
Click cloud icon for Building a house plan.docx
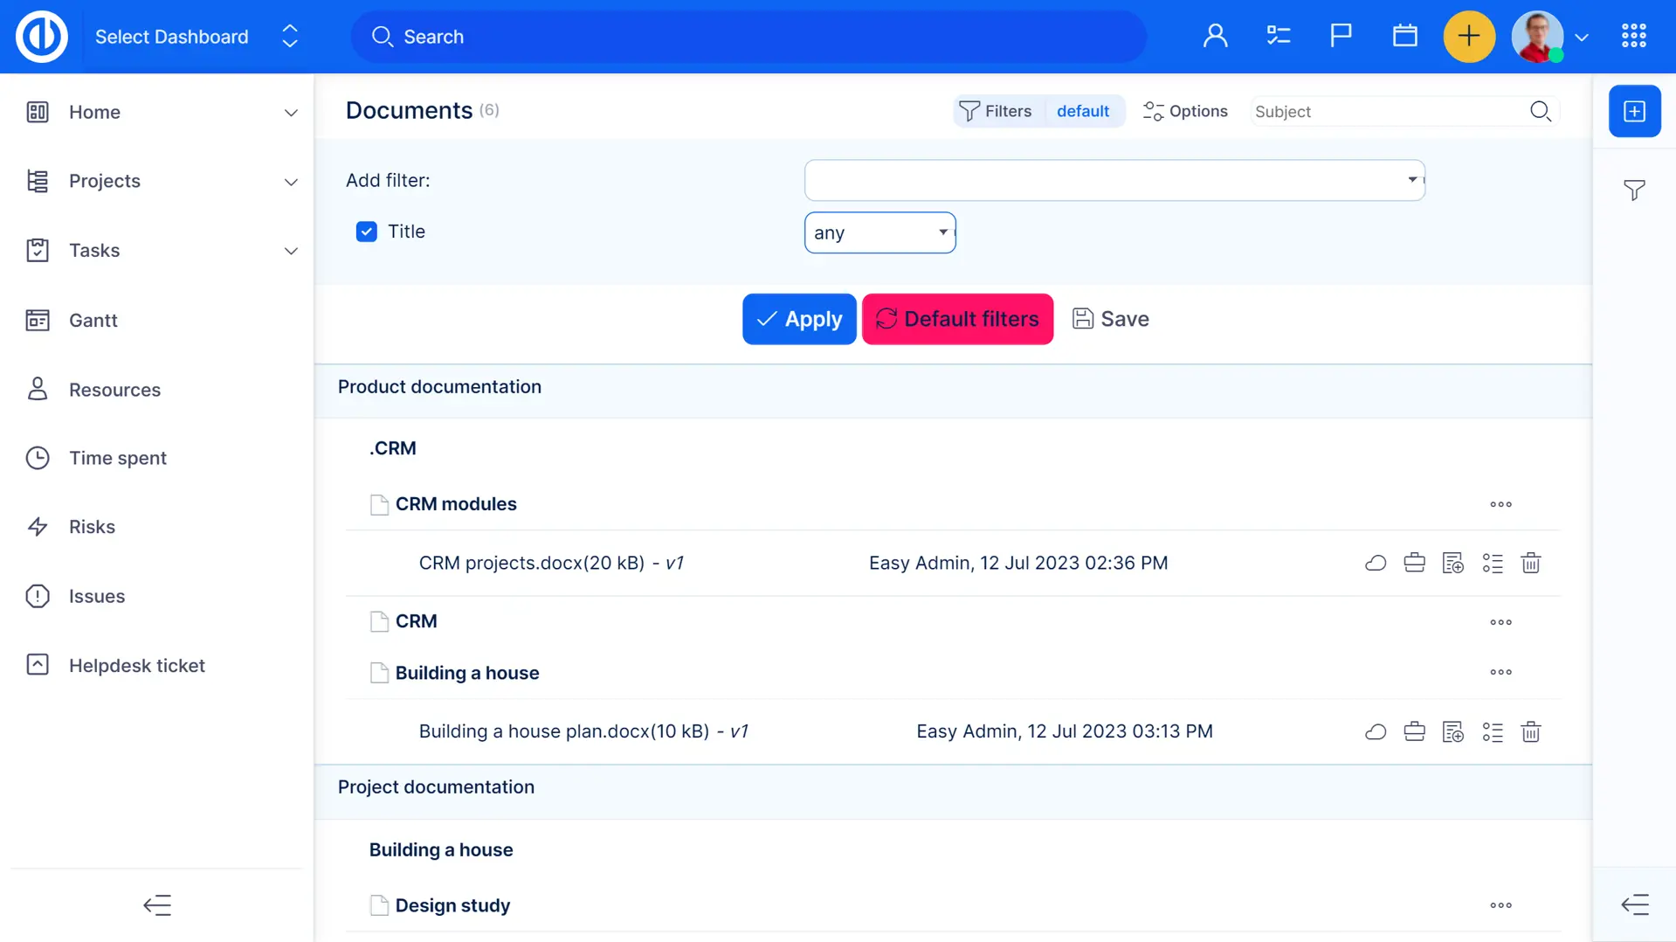pos(1376,732)
